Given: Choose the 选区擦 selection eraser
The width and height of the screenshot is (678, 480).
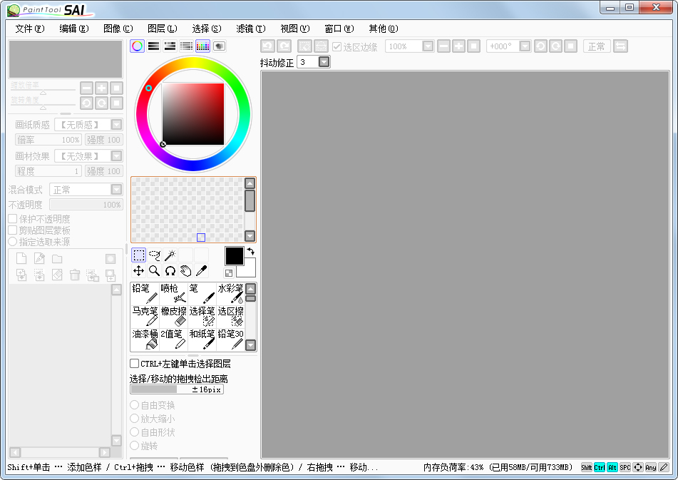Looking at the screenshot, I should [230, 317].
